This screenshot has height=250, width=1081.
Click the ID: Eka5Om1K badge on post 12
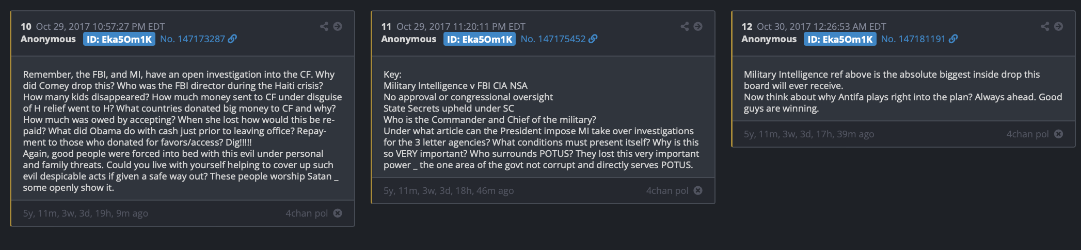coord(840,39)
